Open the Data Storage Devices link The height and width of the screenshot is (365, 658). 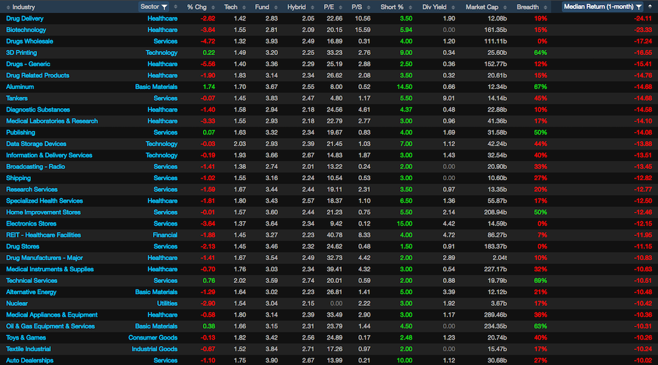point(36,144)
